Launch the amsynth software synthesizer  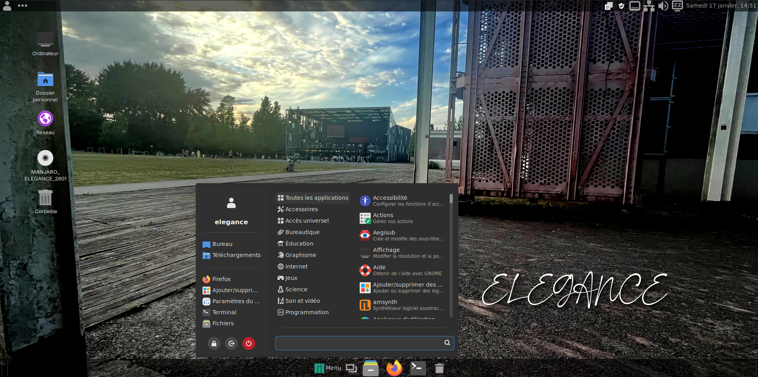coord(385,305)
